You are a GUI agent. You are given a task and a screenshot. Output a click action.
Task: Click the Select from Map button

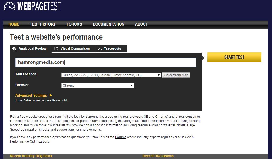[x=176, y=75]
